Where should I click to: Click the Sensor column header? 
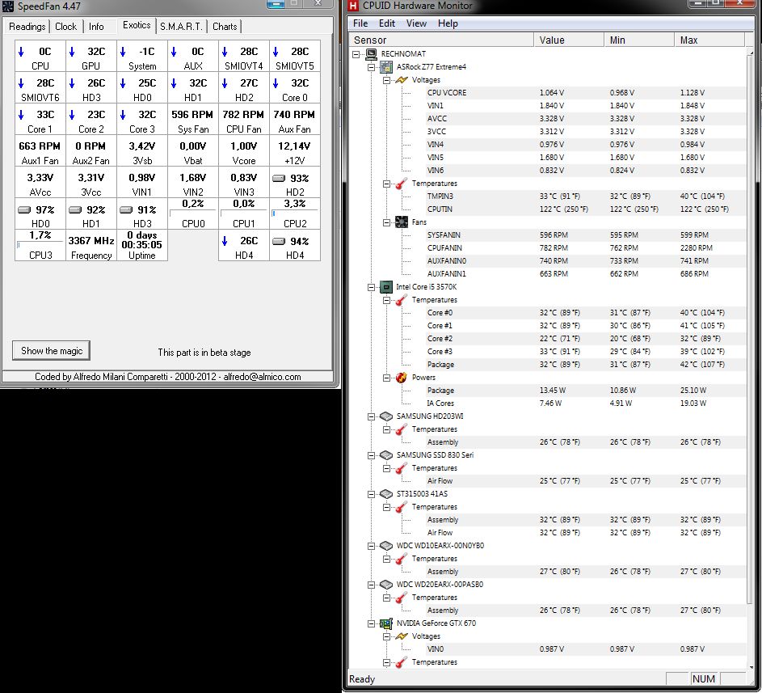pyautogui.click(x=440, y=40)
